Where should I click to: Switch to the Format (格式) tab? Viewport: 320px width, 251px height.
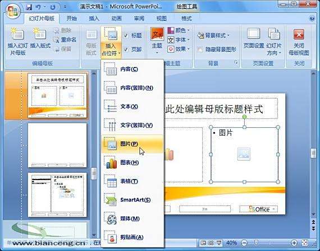187,19
